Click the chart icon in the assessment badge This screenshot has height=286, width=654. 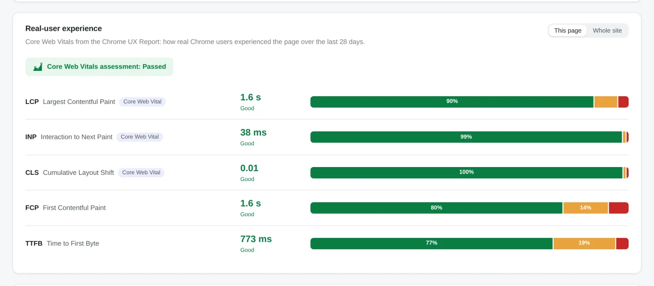[x=38, y=67]
